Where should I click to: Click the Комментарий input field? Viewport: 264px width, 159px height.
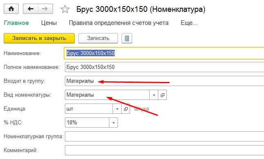tap(165, 150)
